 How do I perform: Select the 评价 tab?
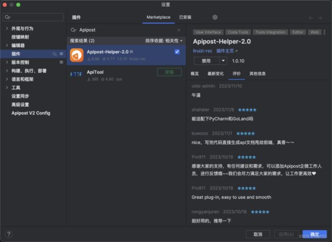(236, 74)
